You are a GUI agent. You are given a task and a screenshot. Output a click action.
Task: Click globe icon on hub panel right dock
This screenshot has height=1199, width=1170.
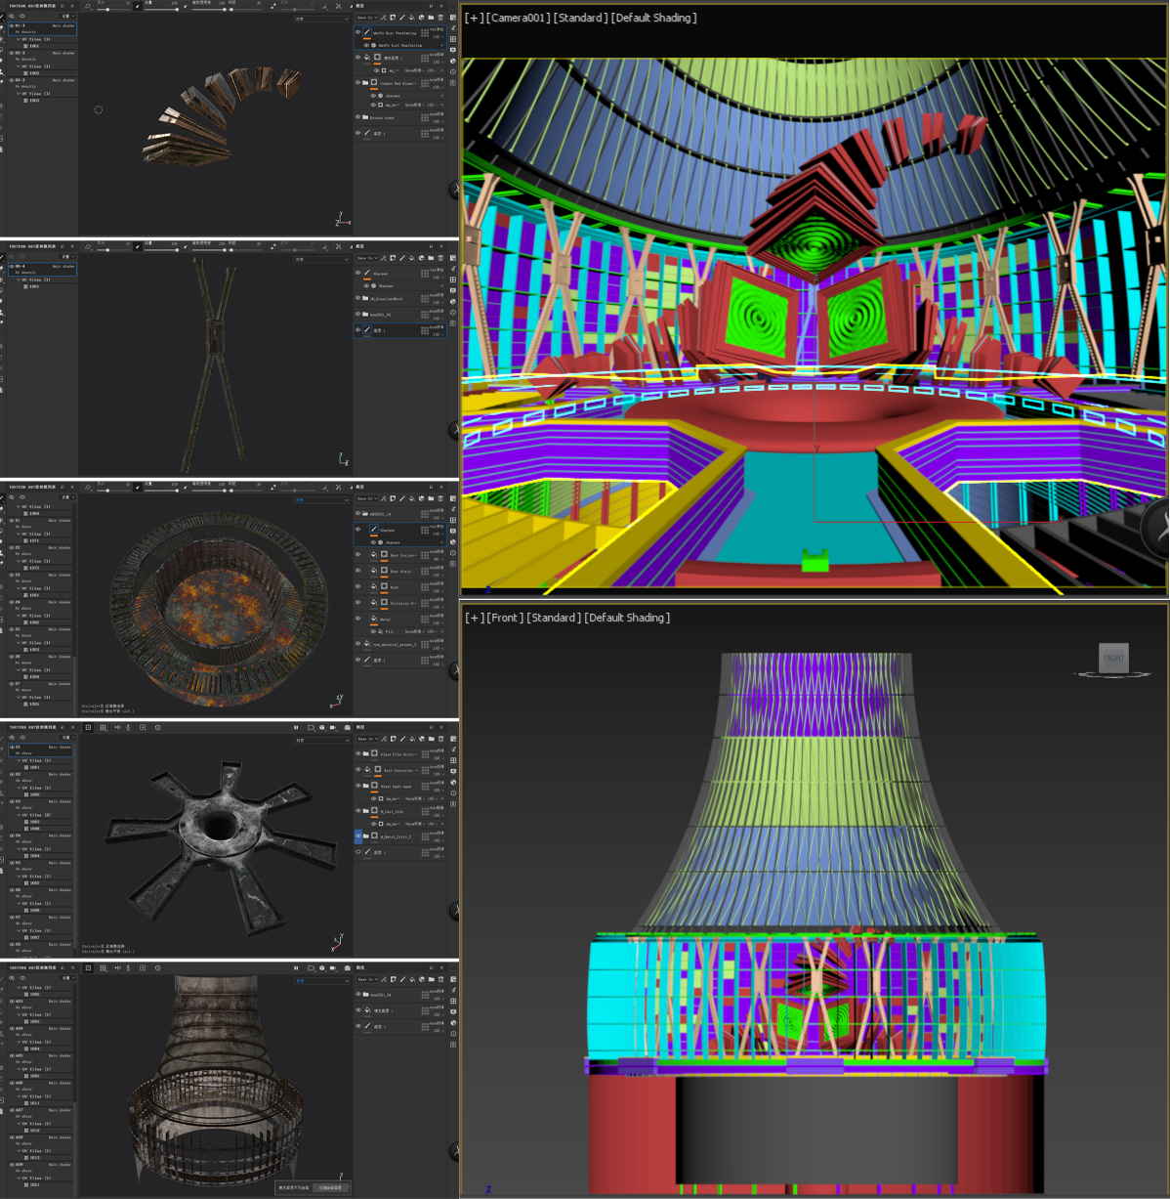[453, 782]
